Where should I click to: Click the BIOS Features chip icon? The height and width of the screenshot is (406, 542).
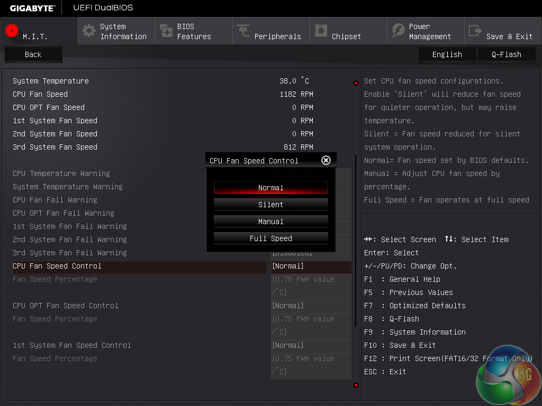point(166,31)
